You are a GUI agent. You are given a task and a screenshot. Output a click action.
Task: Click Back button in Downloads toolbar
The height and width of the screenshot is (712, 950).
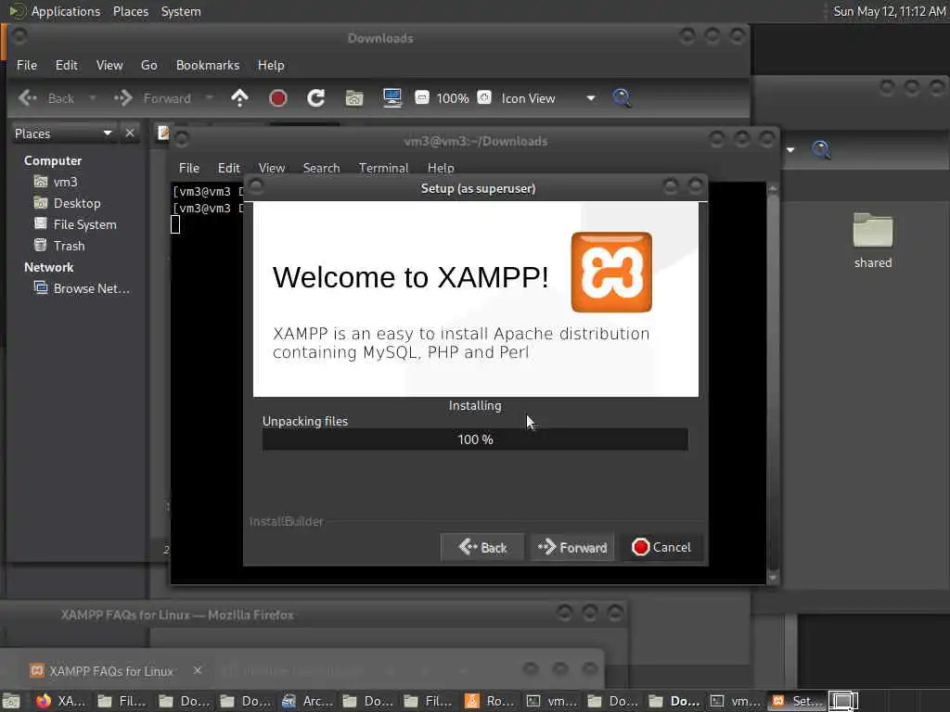pos(46,98)
